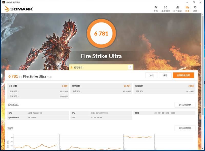This screenshot has height=151, width=205.
Task: Close the 3DMark window
Action: coord(200,2)
